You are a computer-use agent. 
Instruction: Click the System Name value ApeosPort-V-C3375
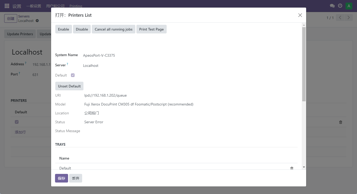tap(99, 55)
